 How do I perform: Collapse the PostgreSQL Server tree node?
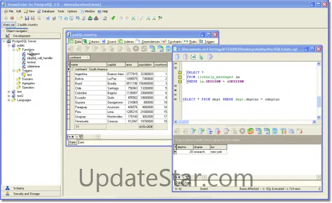click(x=4, y=41)
